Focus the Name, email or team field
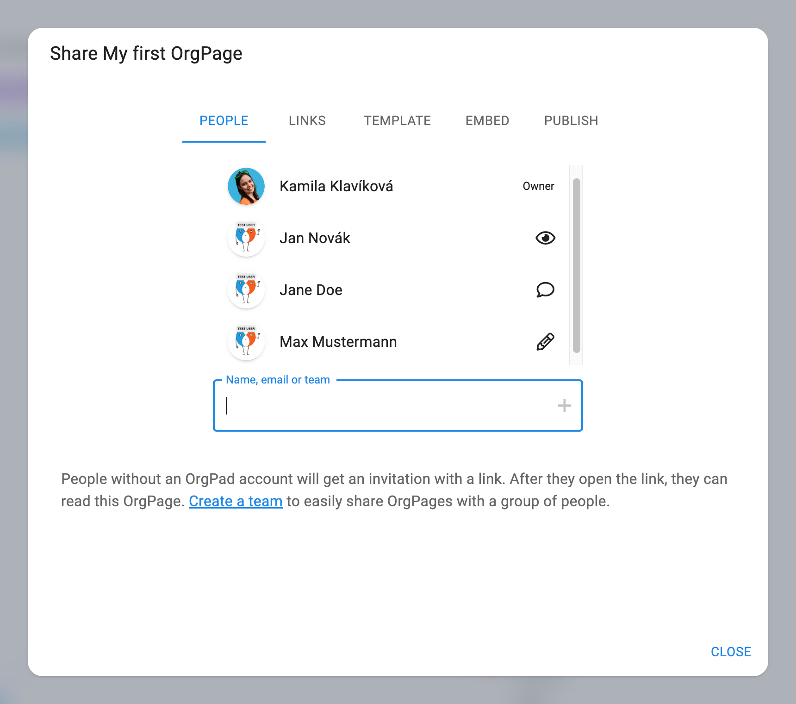The width and height of the screenshot is (796, 704). (x=389, y=406)
